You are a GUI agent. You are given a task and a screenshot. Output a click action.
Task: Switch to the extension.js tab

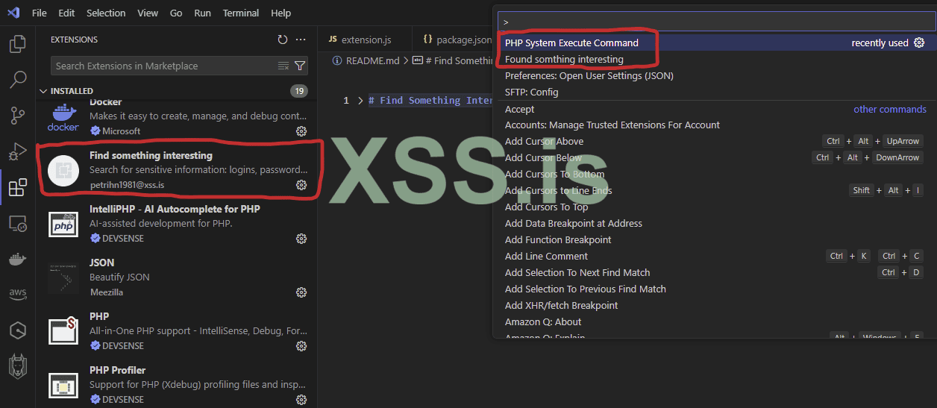point(365,40)
